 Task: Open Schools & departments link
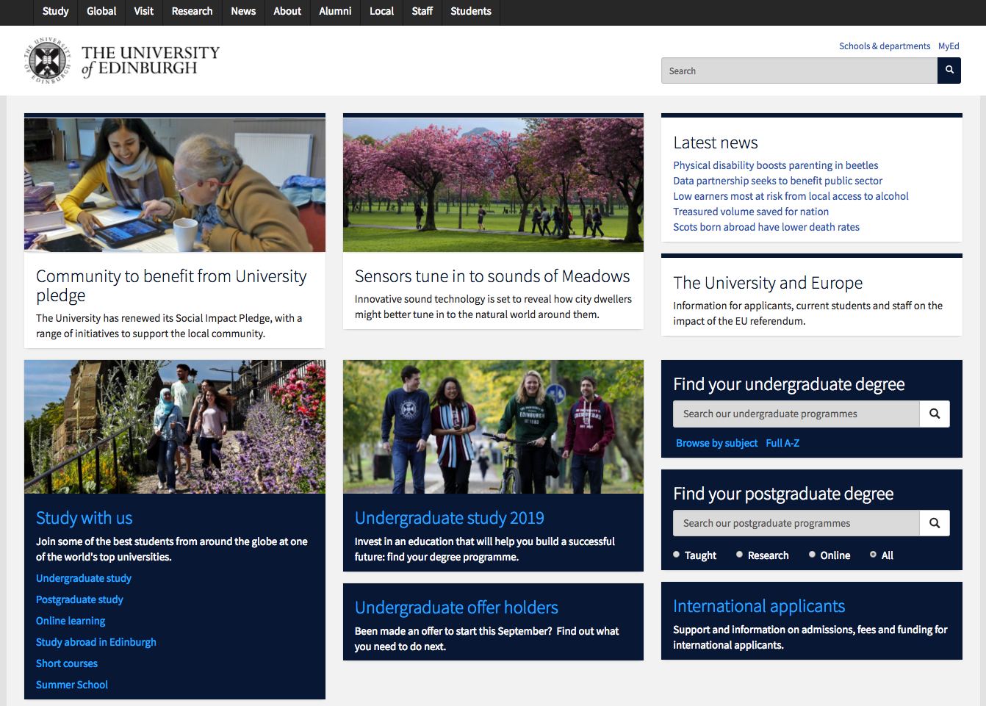[x=885, y=46]
